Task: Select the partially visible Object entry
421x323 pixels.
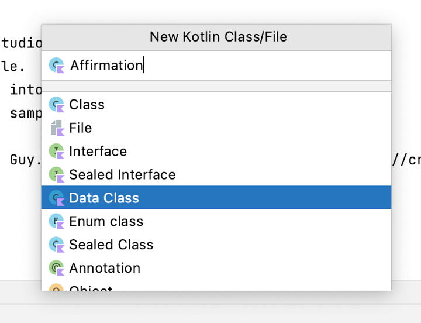Action: coord(91,288)
